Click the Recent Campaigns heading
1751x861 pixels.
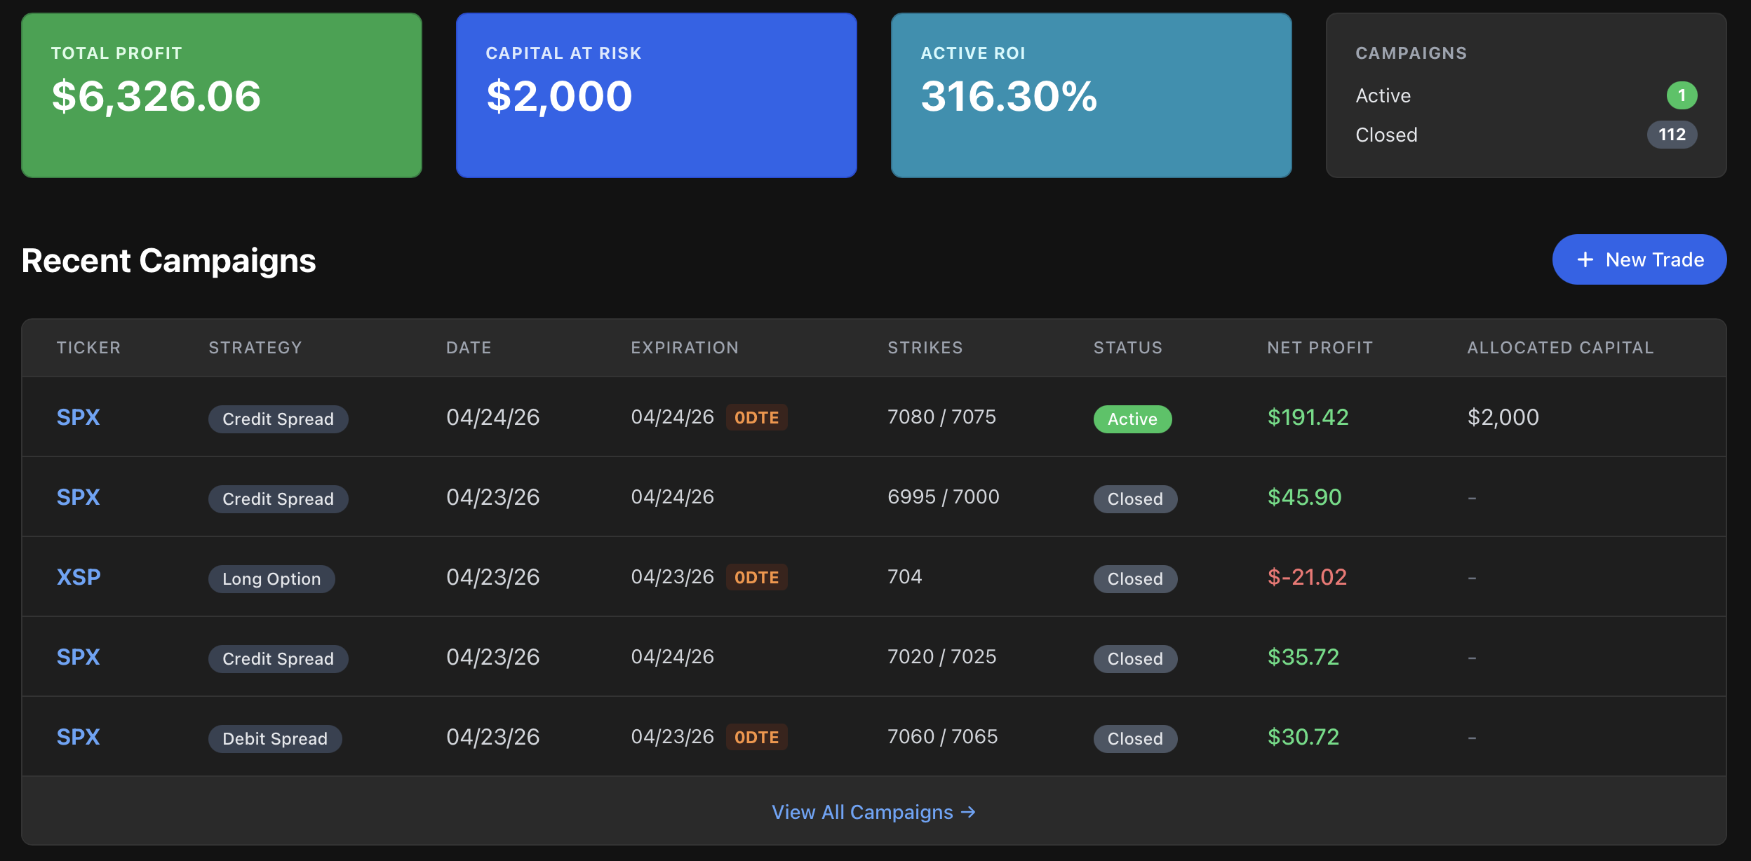(x=168, y=261)
